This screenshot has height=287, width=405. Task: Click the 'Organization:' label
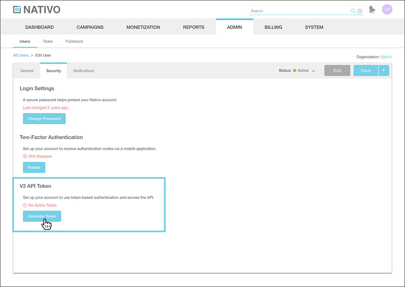pos(368,57)
